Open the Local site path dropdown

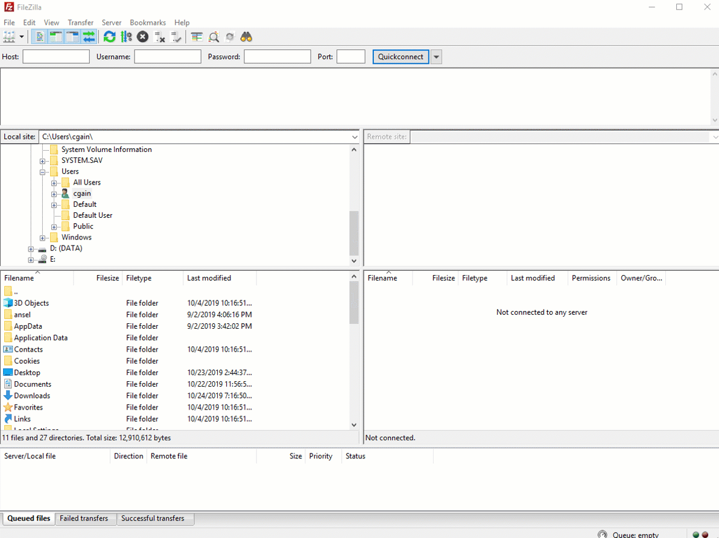(355, 137)
